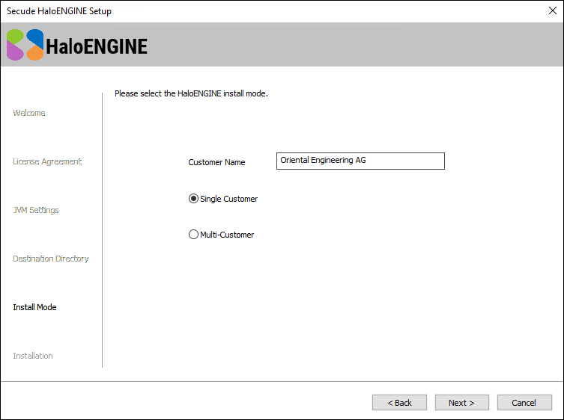Image resolution: width=564 pixels, height=420 pixels.
Task: Click the Single Customer option label
Action: point(228,199)
